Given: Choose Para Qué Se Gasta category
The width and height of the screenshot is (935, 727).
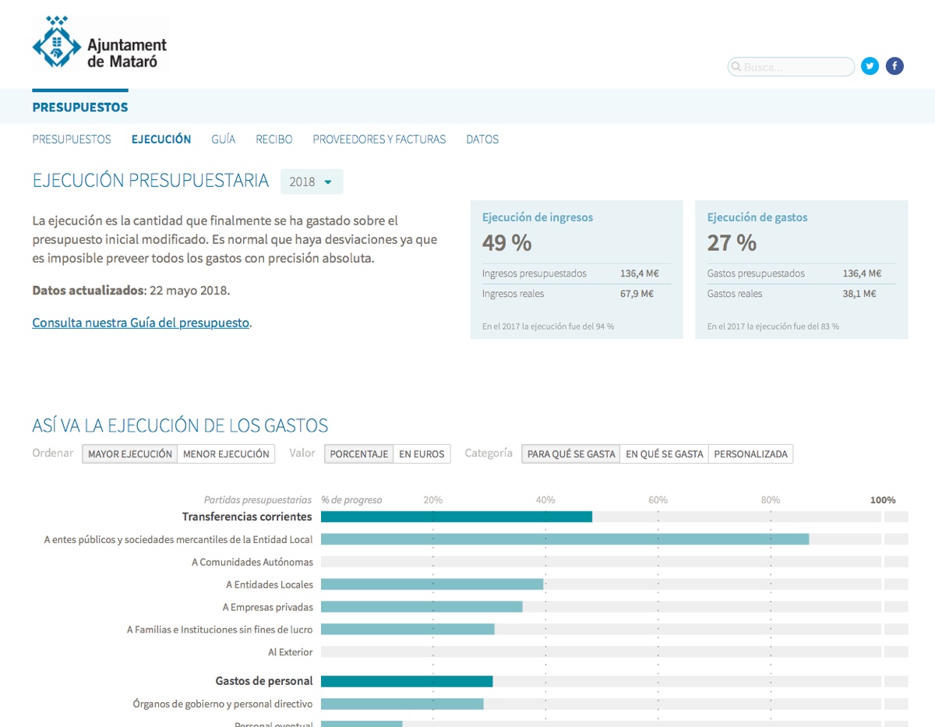Looking at the screenshot, I should point(571,454).
